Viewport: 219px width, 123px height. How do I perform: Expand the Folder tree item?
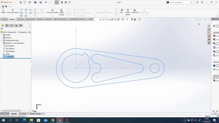point(1,35)
